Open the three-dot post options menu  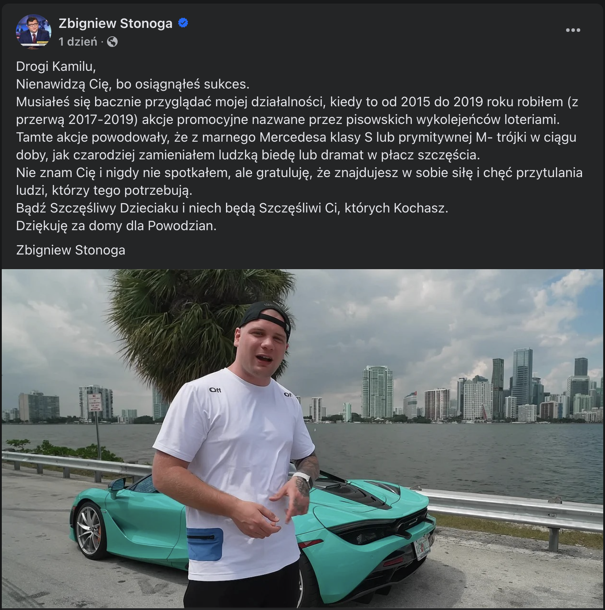point(573,30)
